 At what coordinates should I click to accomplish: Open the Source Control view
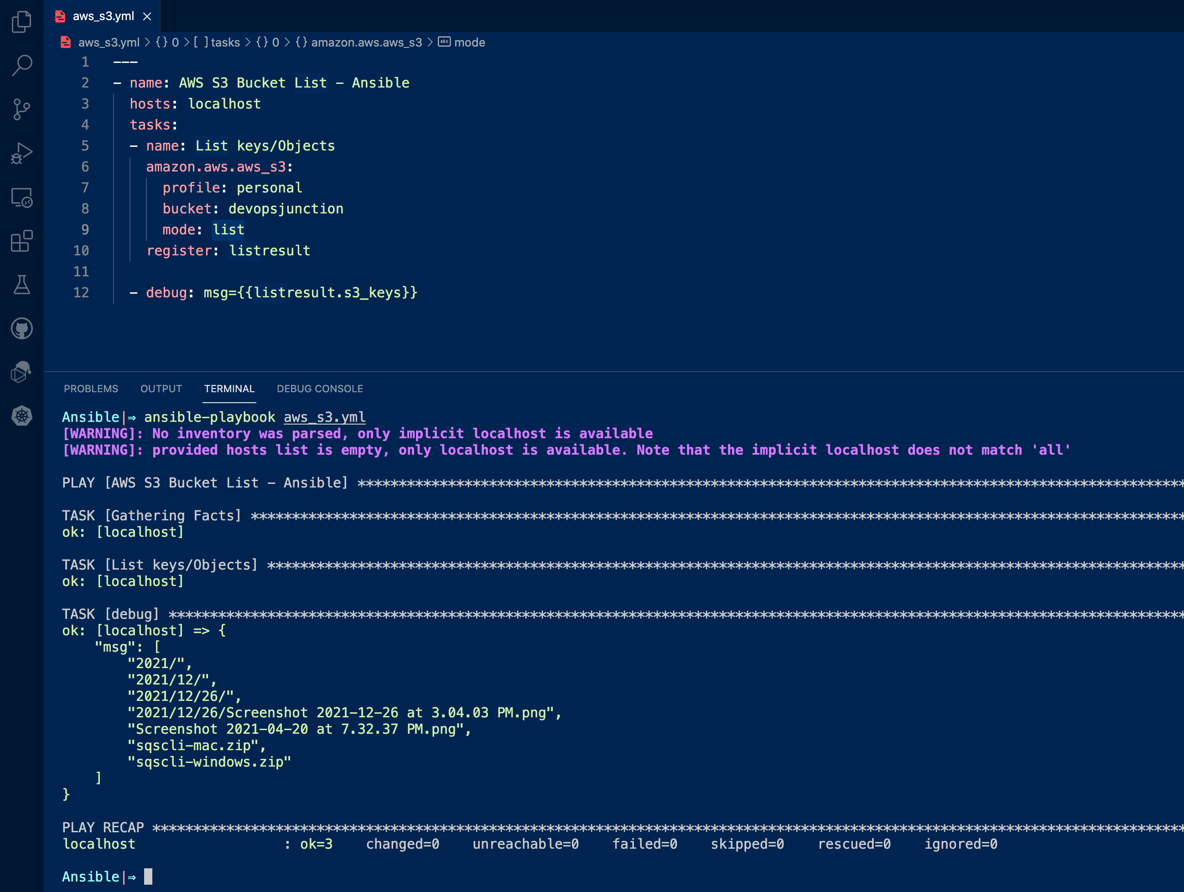click(x=21, y=110)
